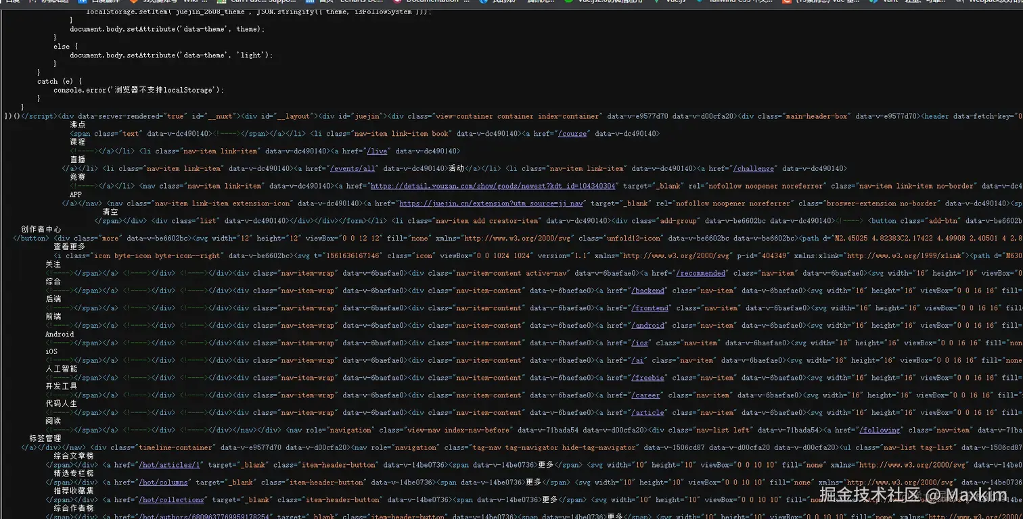Click the text 标签管理
The width and height of the screenshot is (1023, 519).
pos(45,439)
